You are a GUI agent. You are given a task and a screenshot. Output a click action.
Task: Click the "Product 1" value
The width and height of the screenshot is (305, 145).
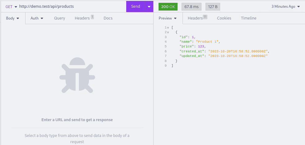(207, 42)
